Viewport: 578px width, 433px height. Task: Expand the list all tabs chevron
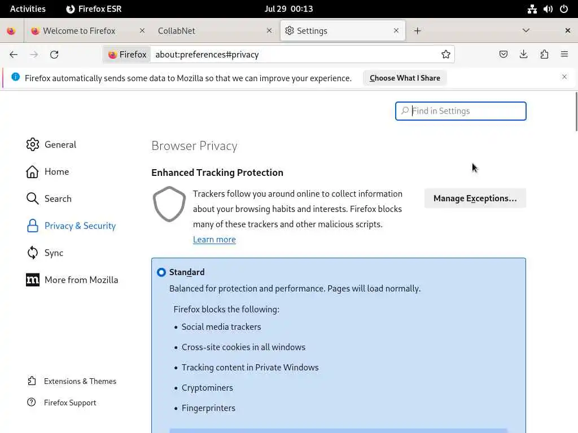click(526, 31)
